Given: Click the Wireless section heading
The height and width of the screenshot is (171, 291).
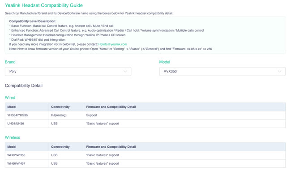Looking at the screenshot, I should [13, 137].
